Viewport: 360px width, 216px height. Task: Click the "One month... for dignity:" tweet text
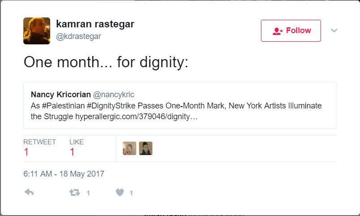[106, 62]
